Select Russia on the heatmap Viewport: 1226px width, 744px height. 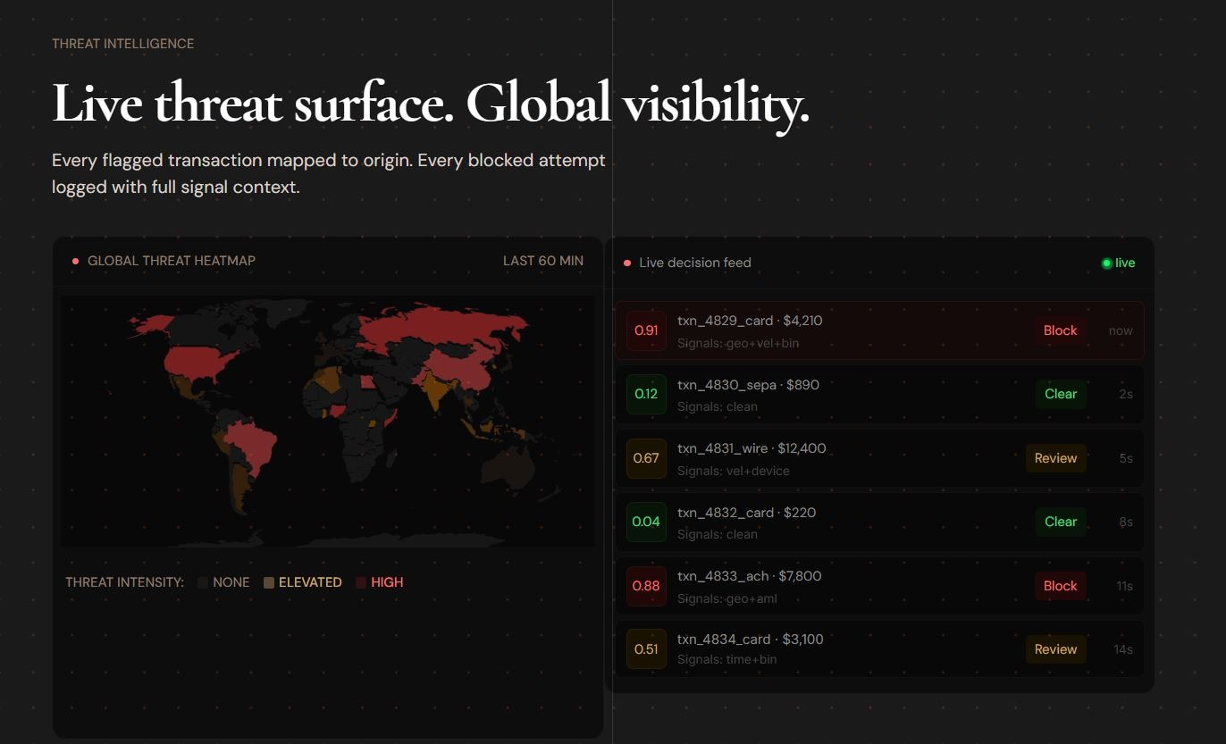(x=438, y=326)
